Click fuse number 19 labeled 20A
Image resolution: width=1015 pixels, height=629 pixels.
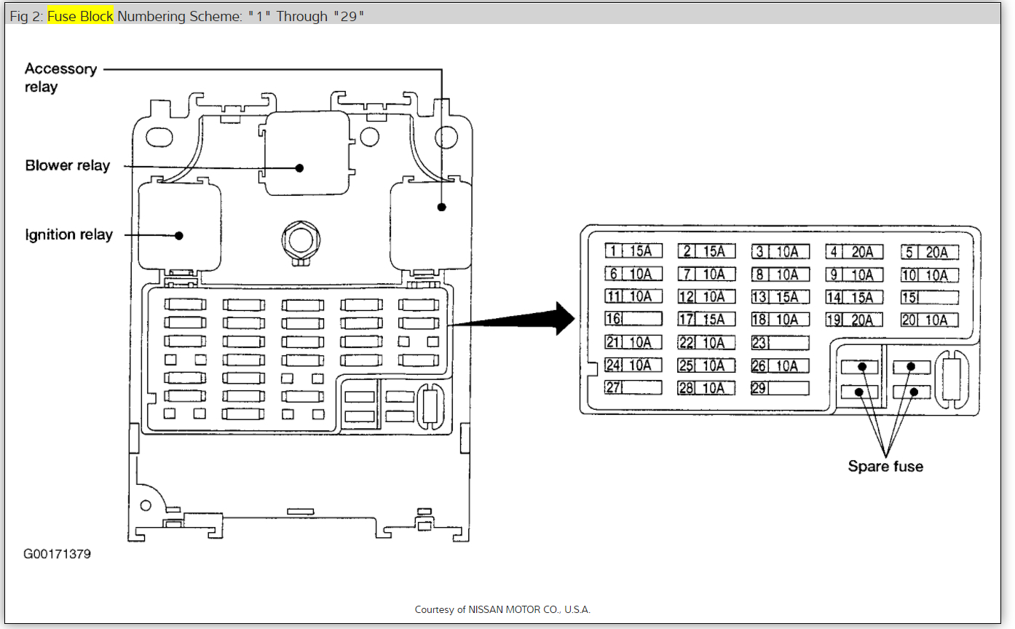[x=854, y=320]
